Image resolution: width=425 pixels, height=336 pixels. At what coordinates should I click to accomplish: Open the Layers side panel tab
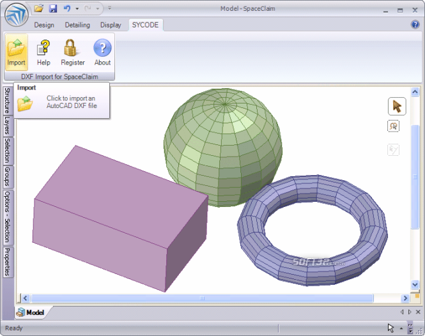tap(7, 125)
